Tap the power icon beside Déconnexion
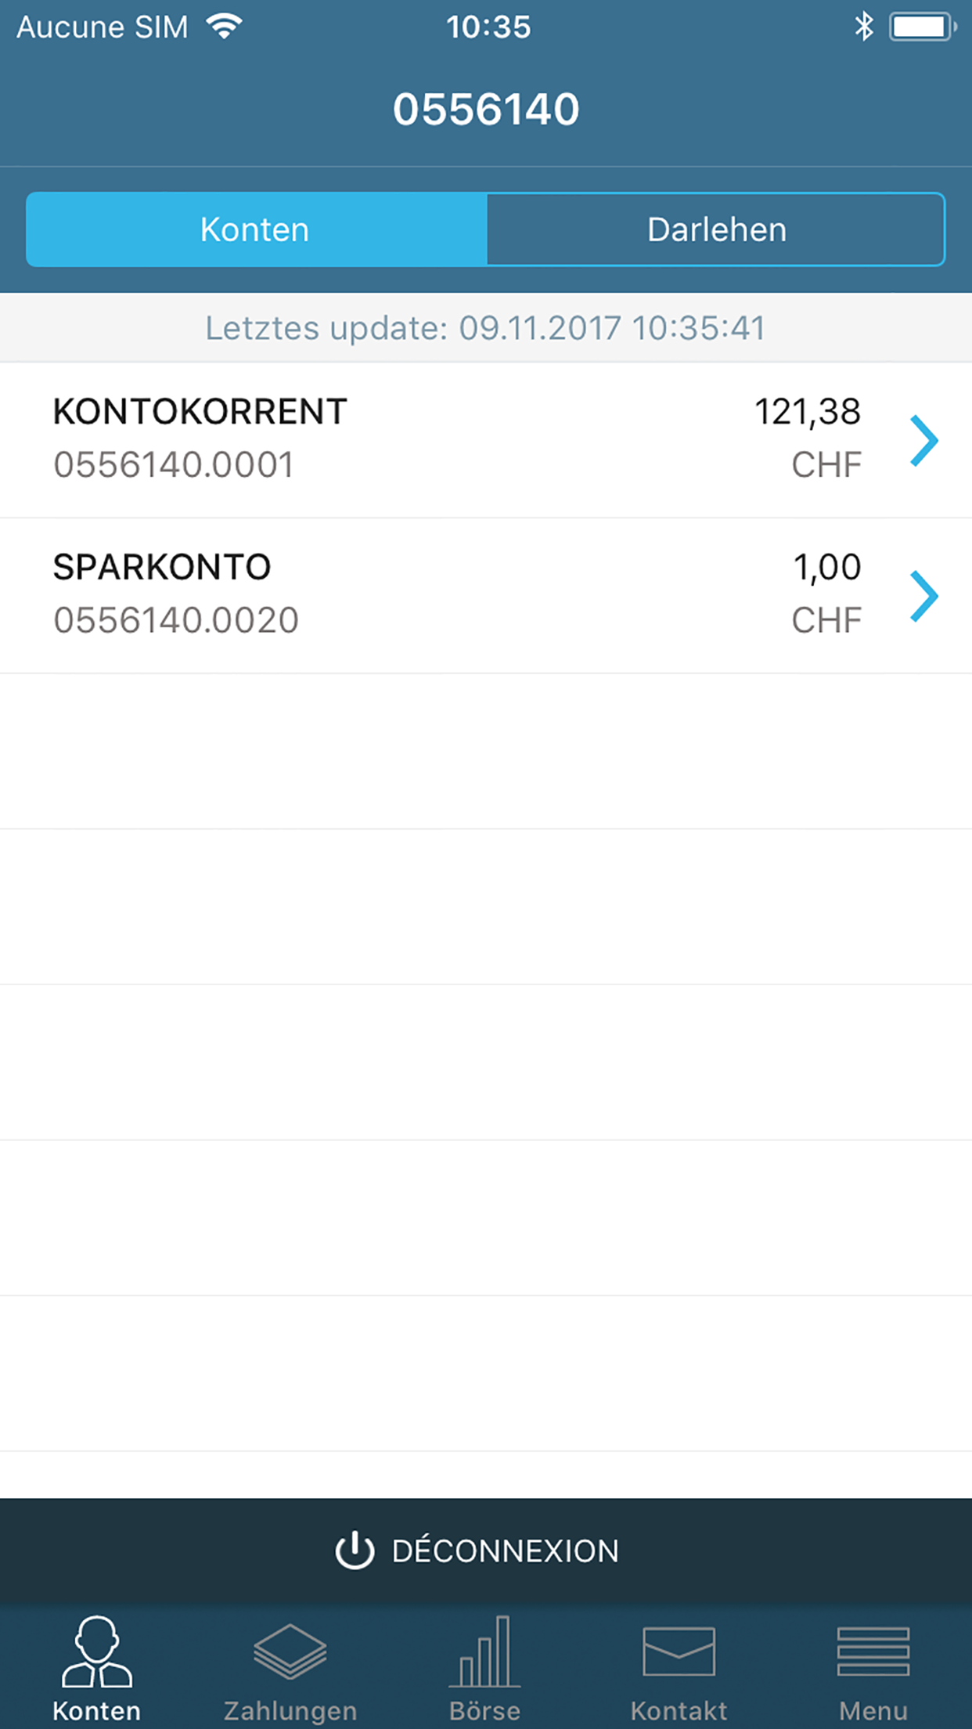The height and width of the screenshot is (1729, 972). coord(355,1550)
